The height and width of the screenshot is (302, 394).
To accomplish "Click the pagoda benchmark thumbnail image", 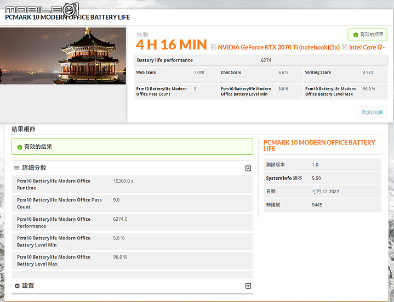I will point(63,56).
